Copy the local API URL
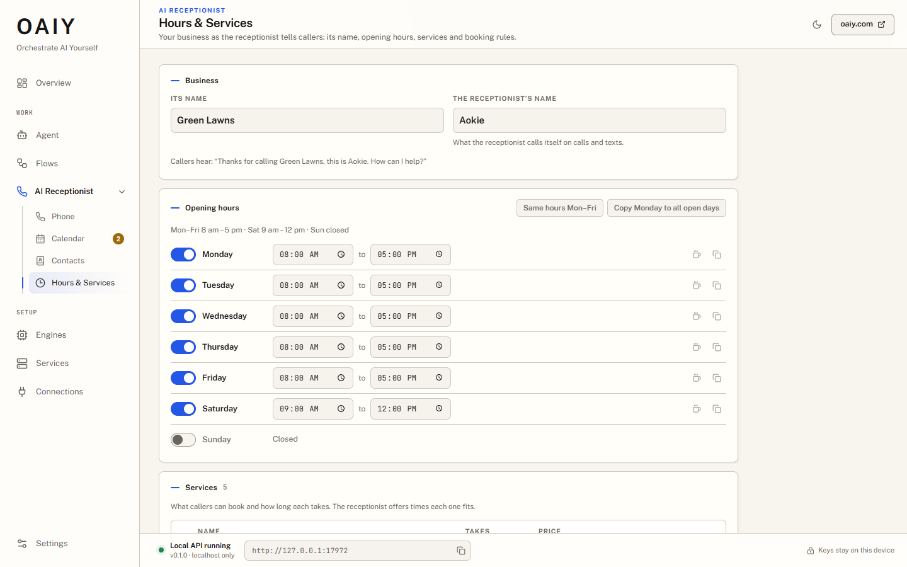Image resolution: width=907 pixels, height=567 pixels. 461,551
